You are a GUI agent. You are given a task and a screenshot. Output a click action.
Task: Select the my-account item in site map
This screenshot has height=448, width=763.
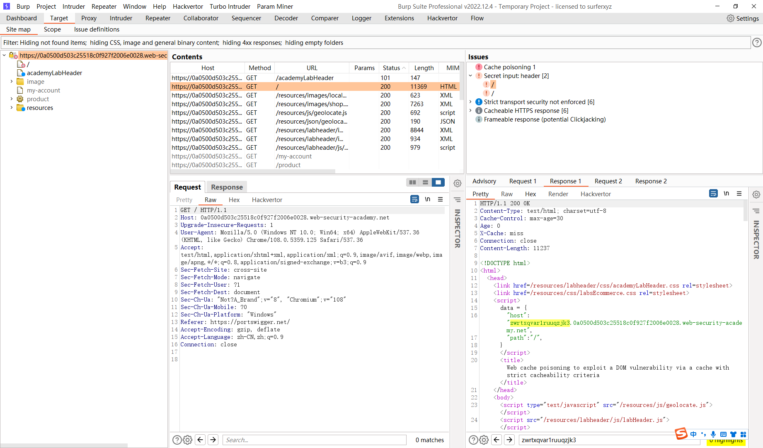click(x=44, y=90)
